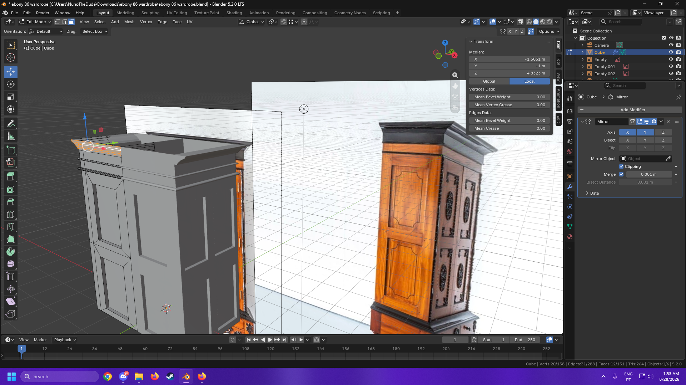
Task: Select the Cursor tool in the toolbar
Action: coord(11,57)
